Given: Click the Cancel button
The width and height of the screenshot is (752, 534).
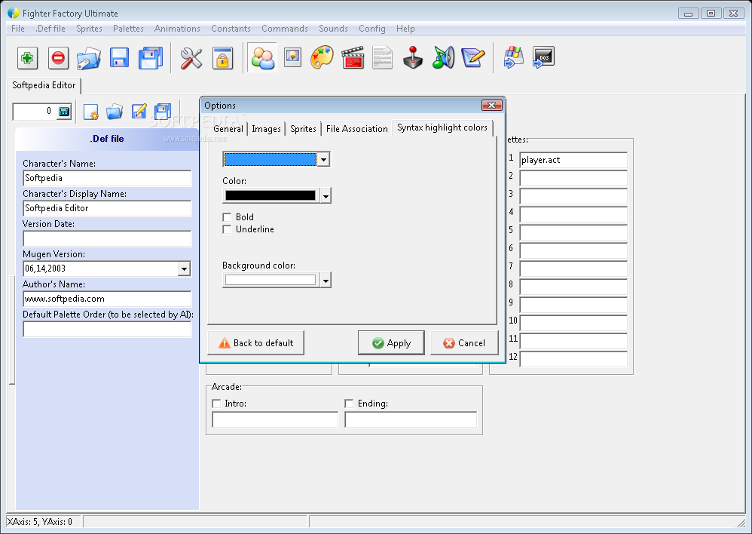Looking at the screenshot, I should pyautogui.click(x=464, y=343).
